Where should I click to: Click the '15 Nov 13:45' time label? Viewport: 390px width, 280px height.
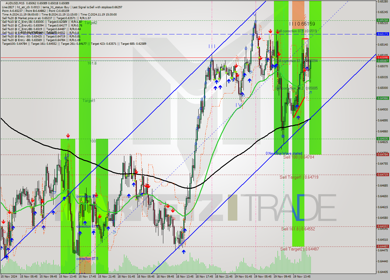pos(67,277)
